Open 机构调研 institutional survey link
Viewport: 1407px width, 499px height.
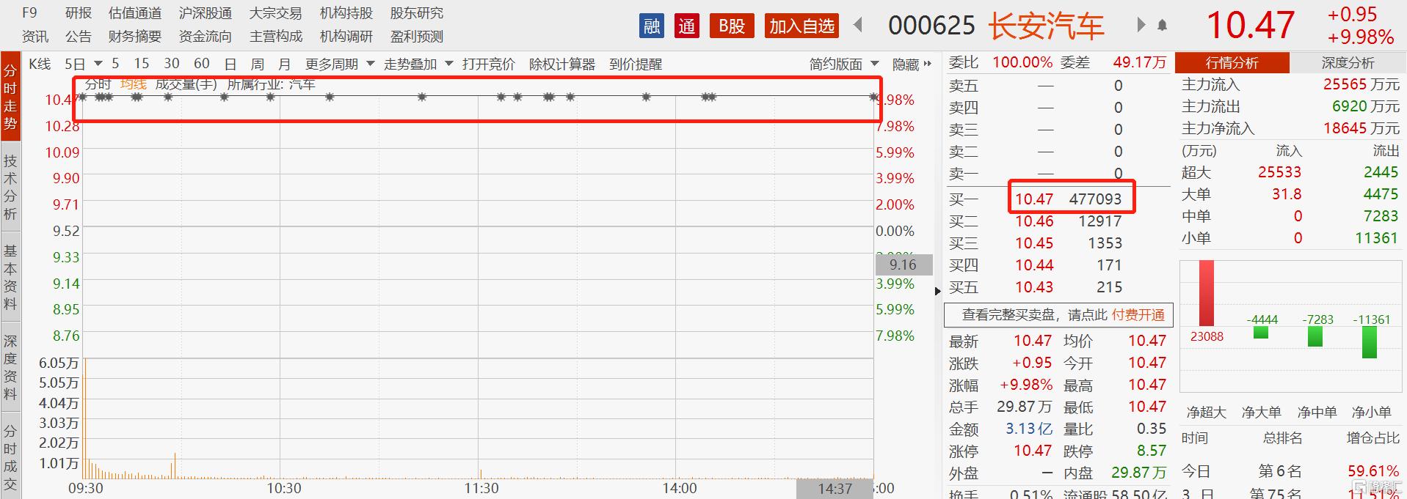[346, 37]
